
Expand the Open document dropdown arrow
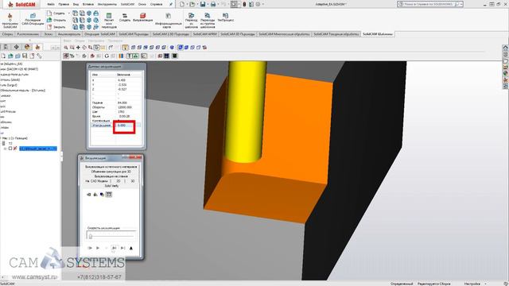(x=197, y=4)
